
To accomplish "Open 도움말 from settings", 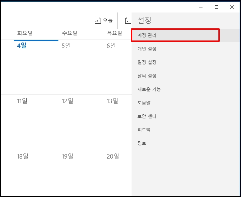I will coord(186,103).
